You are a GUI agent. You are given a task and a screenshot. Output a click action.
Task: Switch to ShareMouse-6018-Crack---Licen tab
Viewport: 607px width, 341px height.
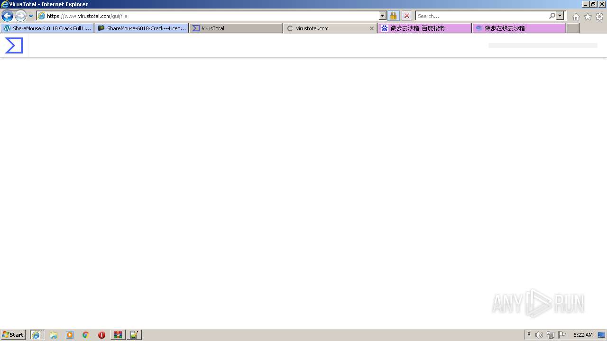(141, 28)
